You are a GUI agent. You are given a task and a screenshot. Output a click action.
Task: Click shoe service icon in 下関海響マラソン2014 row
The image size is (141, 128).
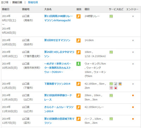tap(116, 84)
